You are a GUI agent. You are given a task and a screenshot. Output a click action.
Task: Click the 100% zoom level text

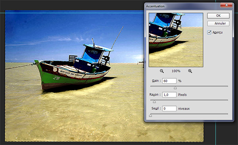pyautogui.click(x=176, y=71)
